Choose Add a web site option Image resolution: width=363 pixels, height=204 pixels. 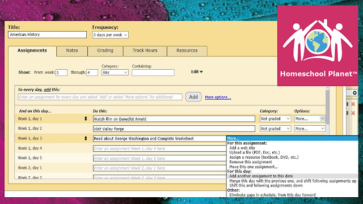coord(242,148)
